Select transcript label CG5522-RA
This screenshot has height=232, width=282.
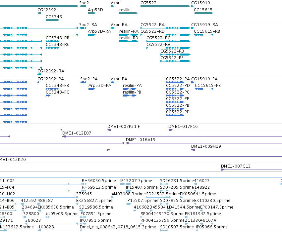click(x=153, y=25)
